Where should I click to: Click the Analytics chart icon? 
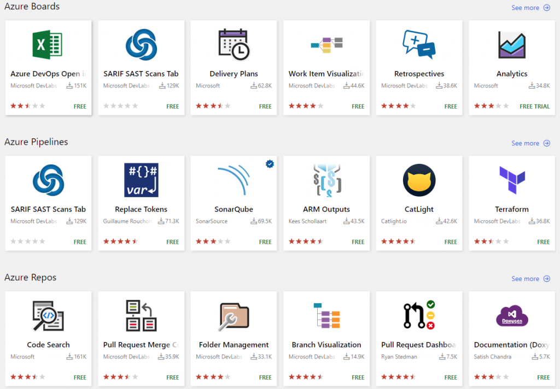coord(512,45)
